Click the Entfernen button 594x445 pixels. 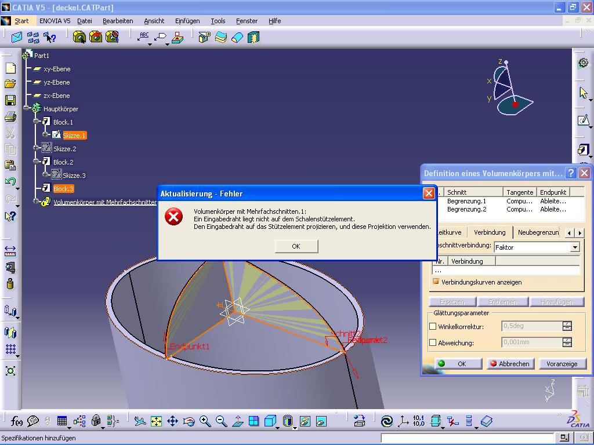tap(503, 302)
